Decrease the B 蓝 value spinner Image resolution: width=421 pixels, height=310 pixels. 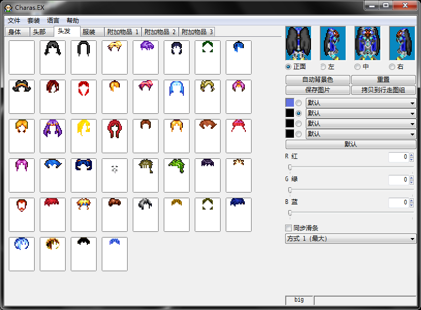(x=412, y=205)
